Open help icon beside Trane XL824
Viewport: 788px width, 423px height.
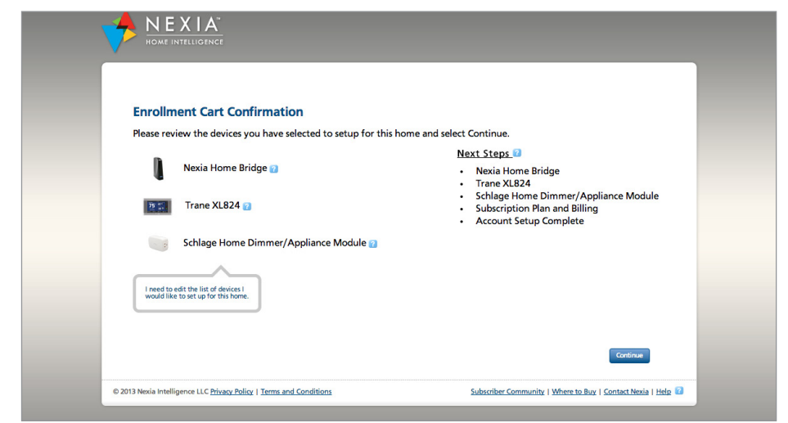click(247, 206)
